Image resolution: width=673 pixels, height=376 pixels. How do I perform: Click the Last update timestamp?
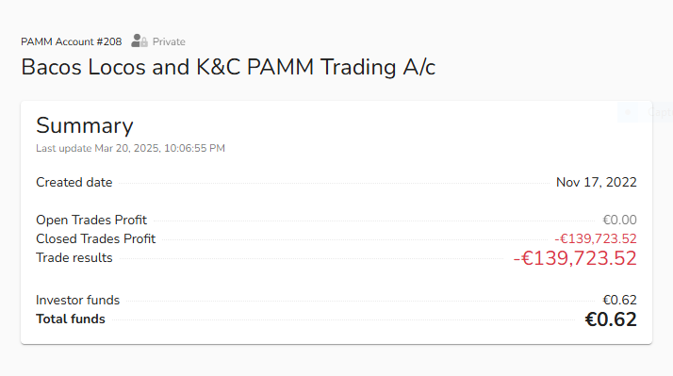(130, 148)
